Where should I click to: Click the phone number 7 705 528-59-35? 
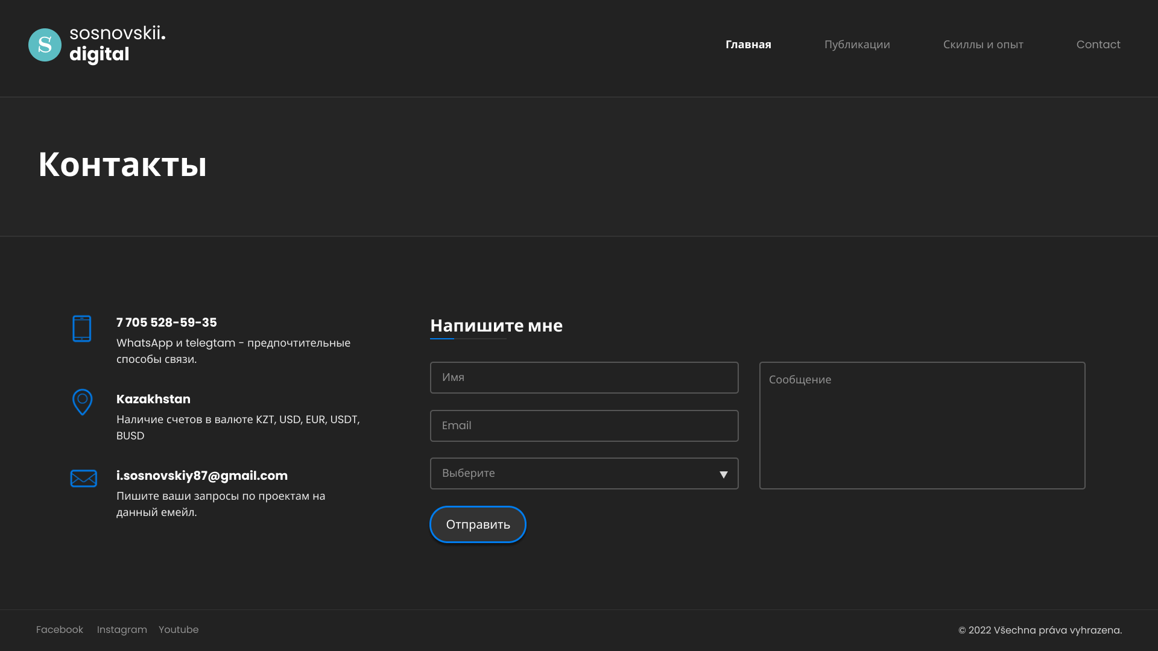(166, 322)
